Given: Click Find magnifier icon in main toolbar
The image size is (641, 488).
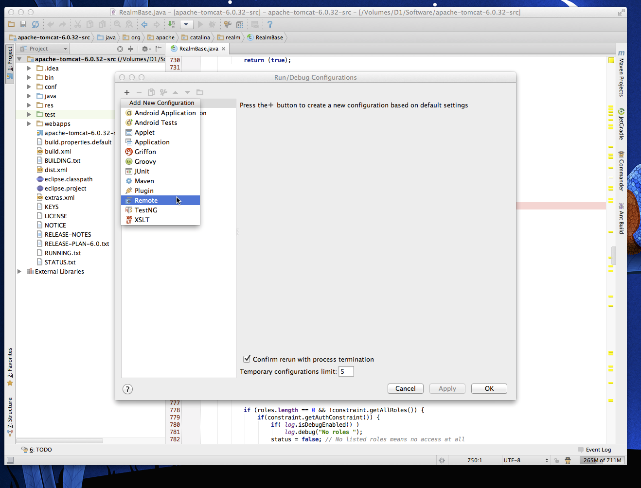Looking at the screenshot, I should click(117, 24).
